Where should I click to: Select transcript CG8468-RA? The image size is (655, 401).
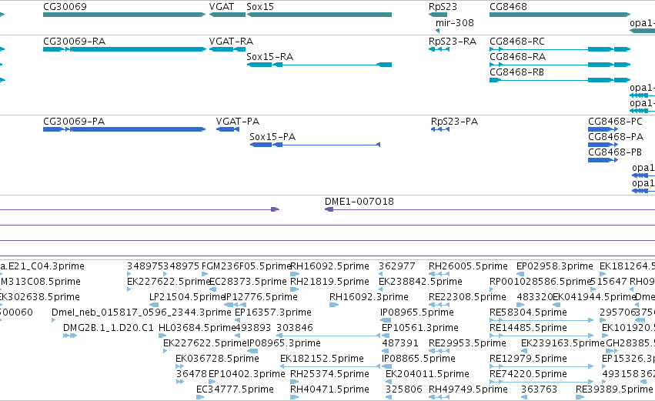coord(560,65)
